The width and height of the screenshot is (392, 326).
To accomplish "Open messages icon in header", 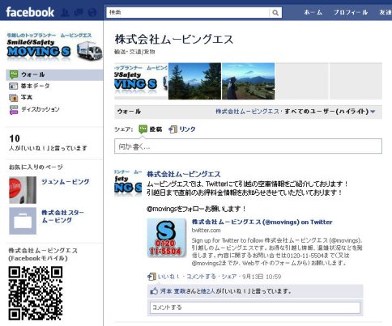I will 79,12.
